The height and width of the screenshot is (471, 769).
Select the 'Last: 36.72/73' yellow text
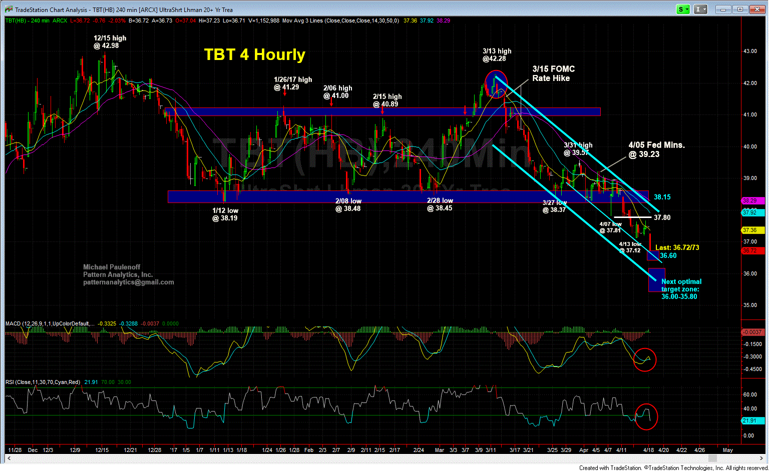click(677, 247)
